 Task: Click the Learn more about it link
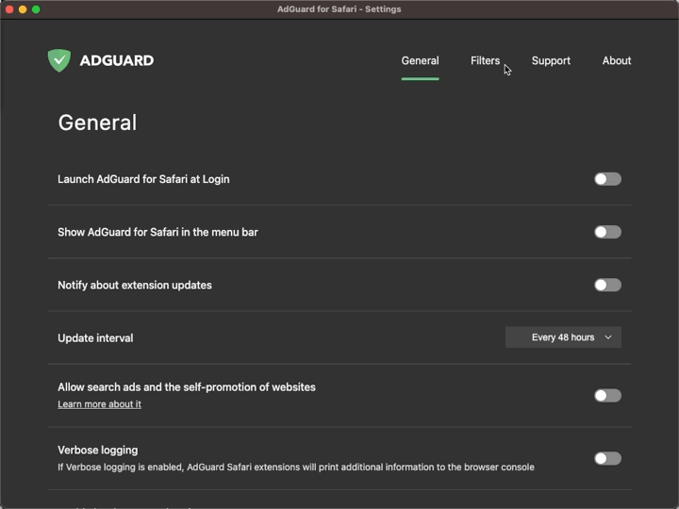(x=100, y=404)
